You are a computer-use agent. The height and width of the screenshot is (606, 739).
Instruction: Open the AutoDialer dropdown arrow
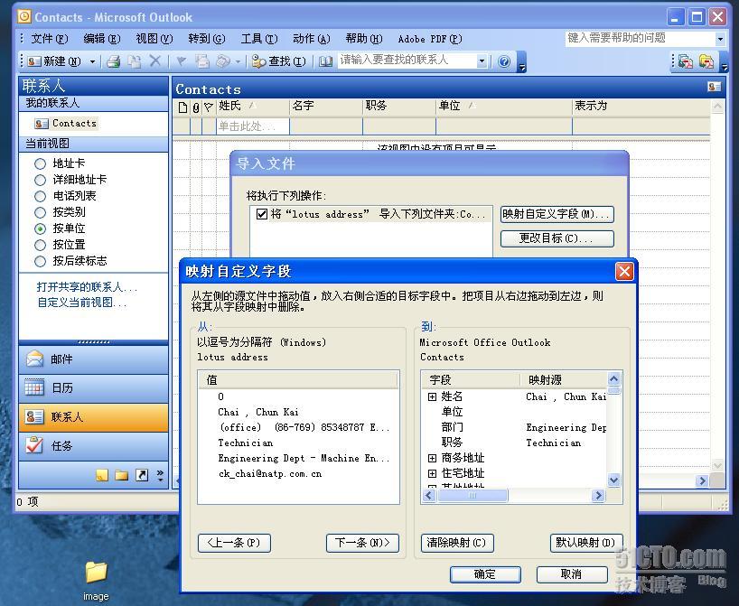tap(238, 61)
